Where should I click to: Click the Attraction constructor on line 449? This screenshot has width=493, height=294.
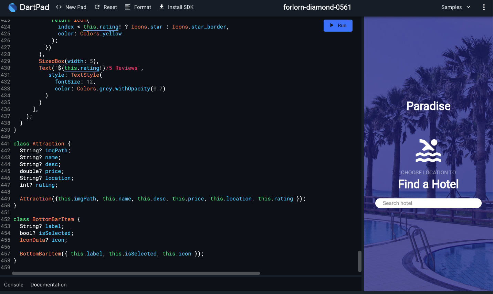pos(162,199)
